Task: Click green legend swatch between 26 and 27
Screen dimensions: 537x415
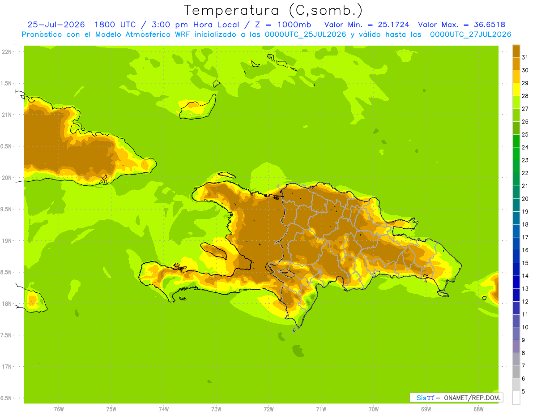Action: tap(516, 115)
